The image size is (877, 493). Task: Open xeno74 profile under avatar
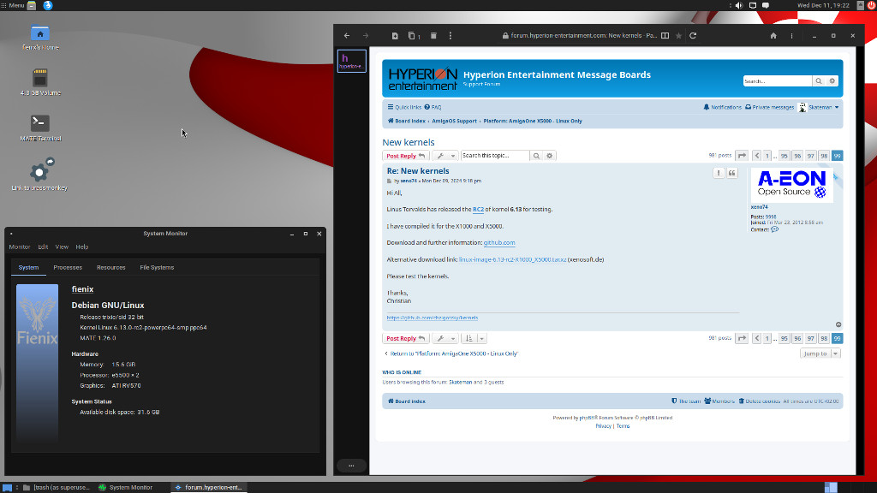[759, 207]
